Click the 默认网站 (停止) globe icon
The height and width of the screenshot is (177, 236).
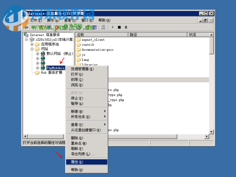click(x=43, y=54)
